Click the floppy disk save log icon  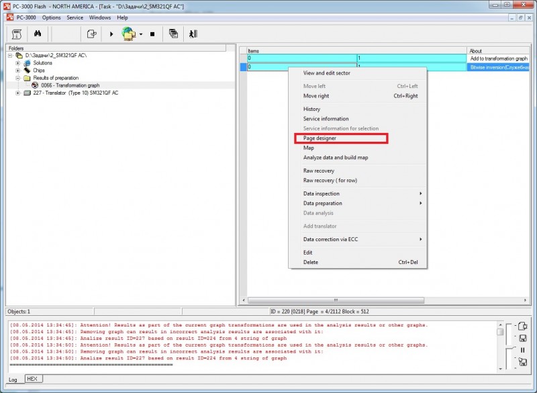coord(522,339)
